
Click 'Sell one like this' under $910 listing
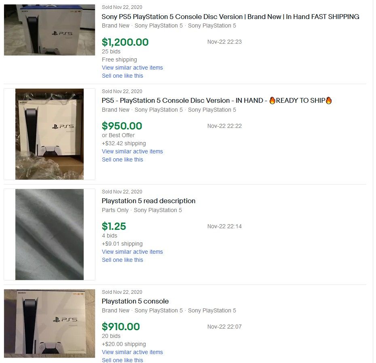[122, 360]
